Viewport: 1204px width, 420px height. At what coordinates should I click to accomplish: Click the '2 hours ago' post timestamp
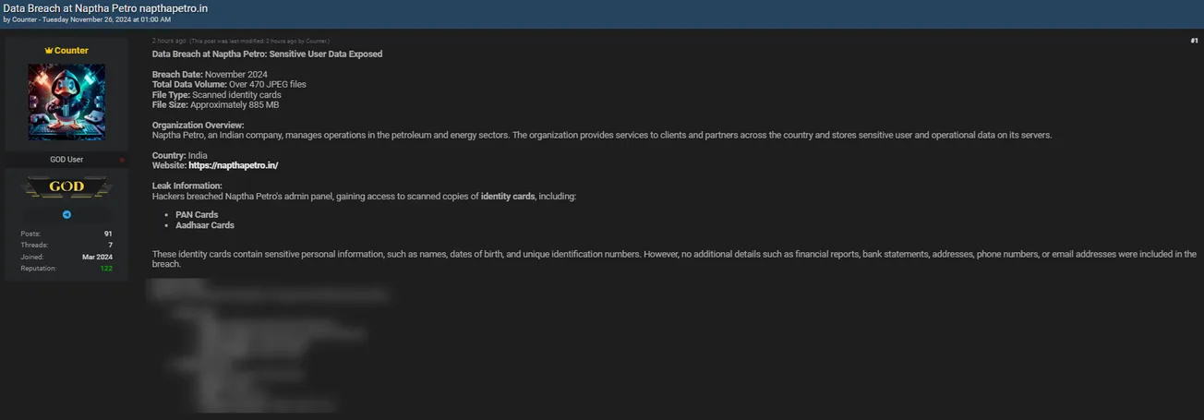[169, 41]
